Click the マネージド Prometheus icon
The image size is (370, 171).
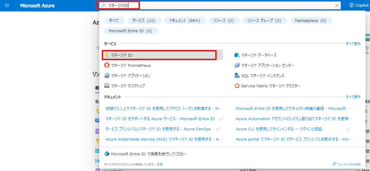(x=107, y=65)
